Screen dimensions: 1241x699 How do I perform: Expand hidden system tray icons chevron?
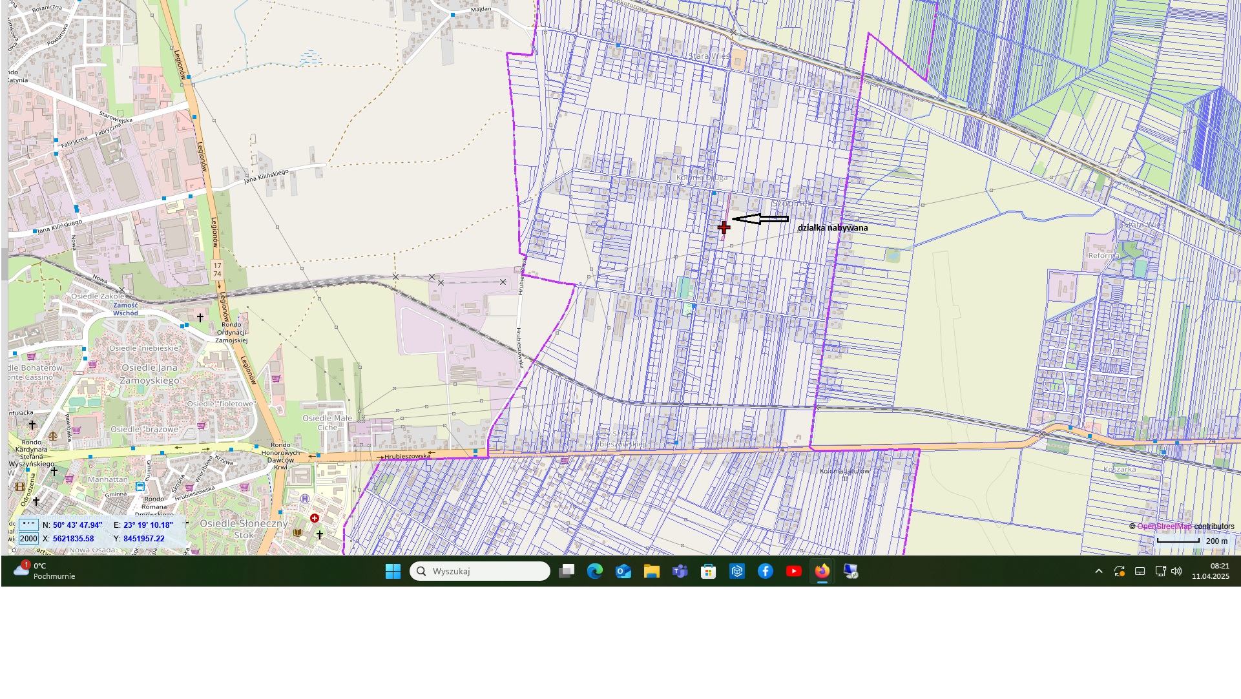[x=1098, y=571]
